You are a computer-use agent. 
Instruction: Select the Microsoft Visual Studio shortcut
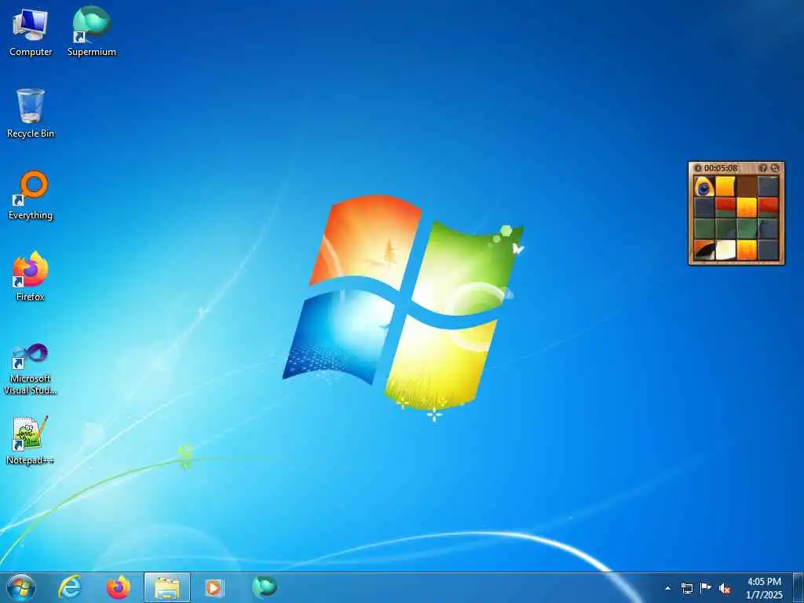coord(31,369)
